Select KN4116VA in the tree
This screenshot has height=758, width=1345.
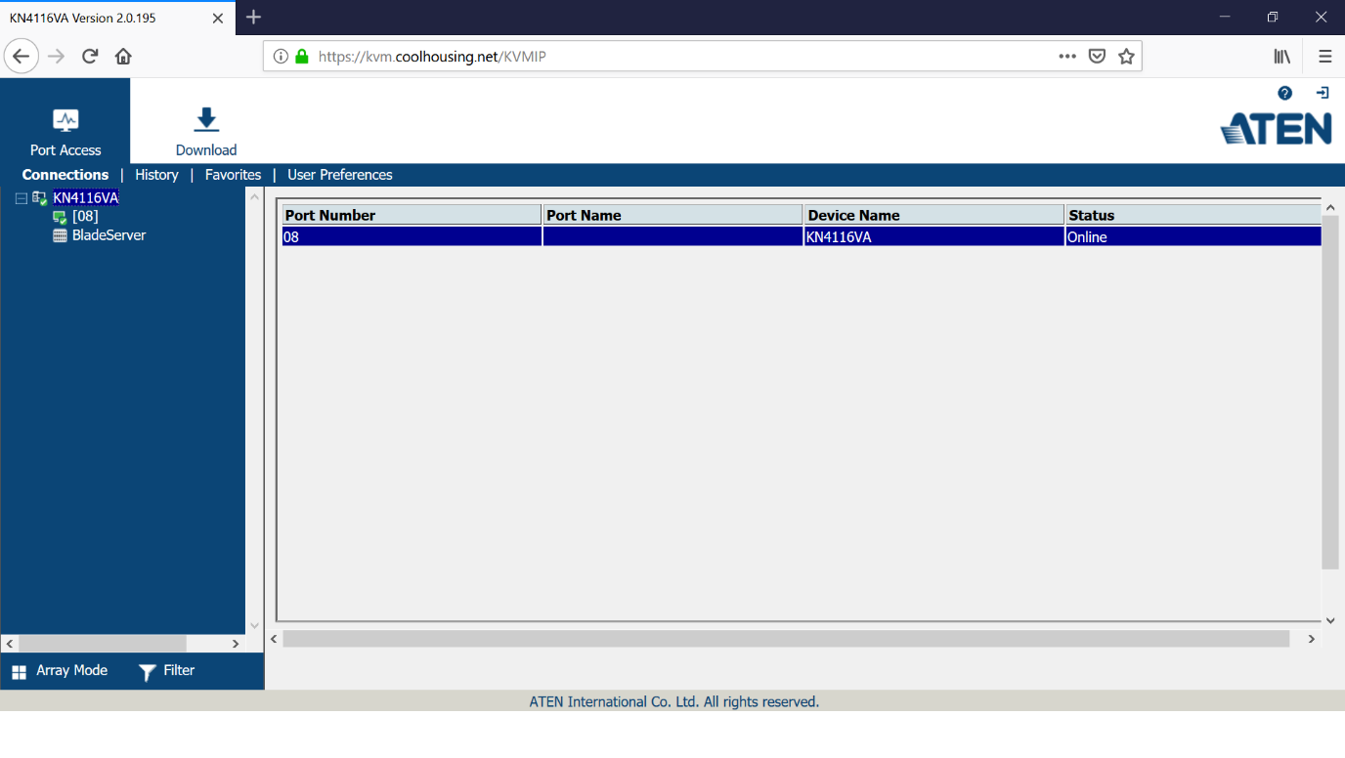[x=86, y=198]
